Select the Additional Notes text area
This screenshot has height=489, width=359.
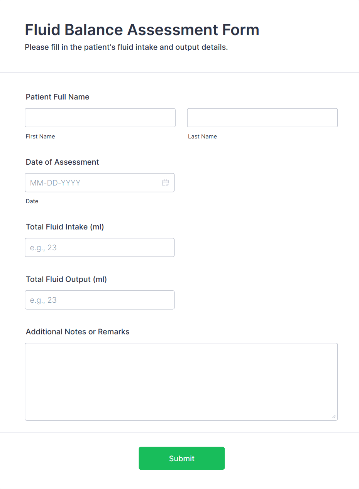point(181,381)
